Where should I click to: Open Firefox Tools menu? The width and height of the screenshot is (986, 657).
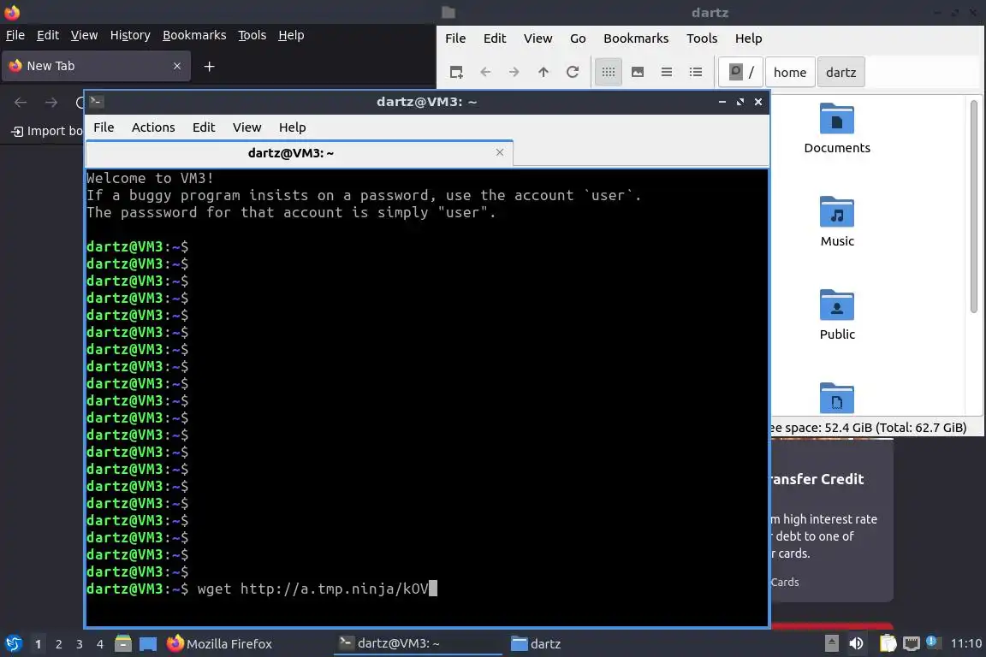click(x=252, y=35)
